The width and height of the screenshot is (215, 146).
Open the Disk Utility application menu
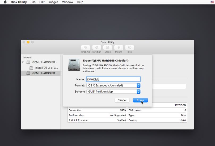[19, 2]
